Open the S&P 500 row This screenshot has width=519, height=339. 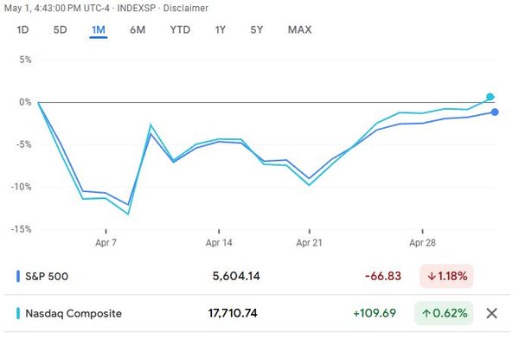[257, 276]
